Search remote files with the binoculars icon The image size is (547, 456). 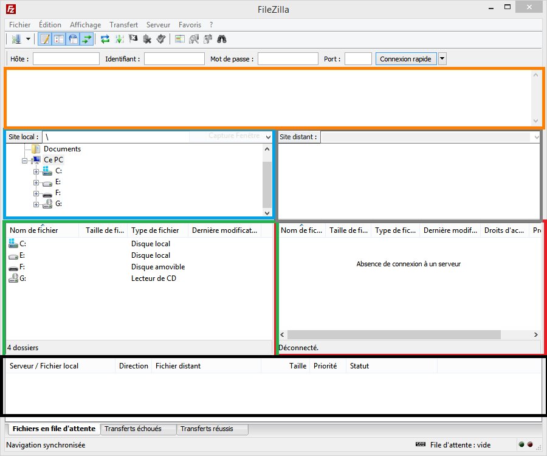222,39
